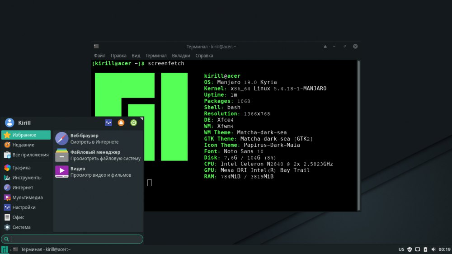Click the terminal stick/shade arrow button
The height and width of the screenshot is (254, 452).
click(325, 47)
